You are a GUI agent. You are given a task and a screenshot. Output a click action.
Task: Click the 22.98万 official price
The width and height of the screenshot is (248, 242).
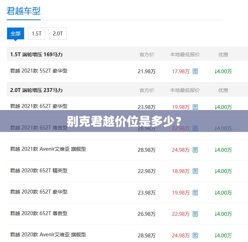(x=146, y=171)
